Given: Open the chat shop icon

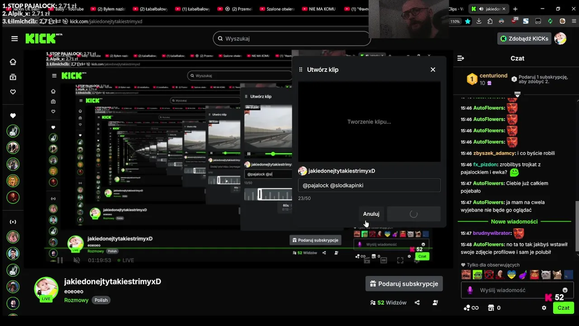Looking at the screenshot, I should pyautogui.click(x=491, y=308).
